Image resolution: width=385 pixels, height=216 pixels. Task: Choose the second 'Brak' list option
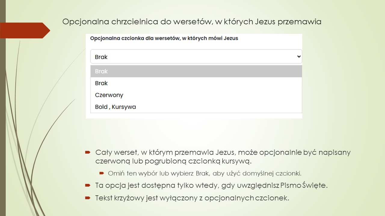(x=196, y=83)
